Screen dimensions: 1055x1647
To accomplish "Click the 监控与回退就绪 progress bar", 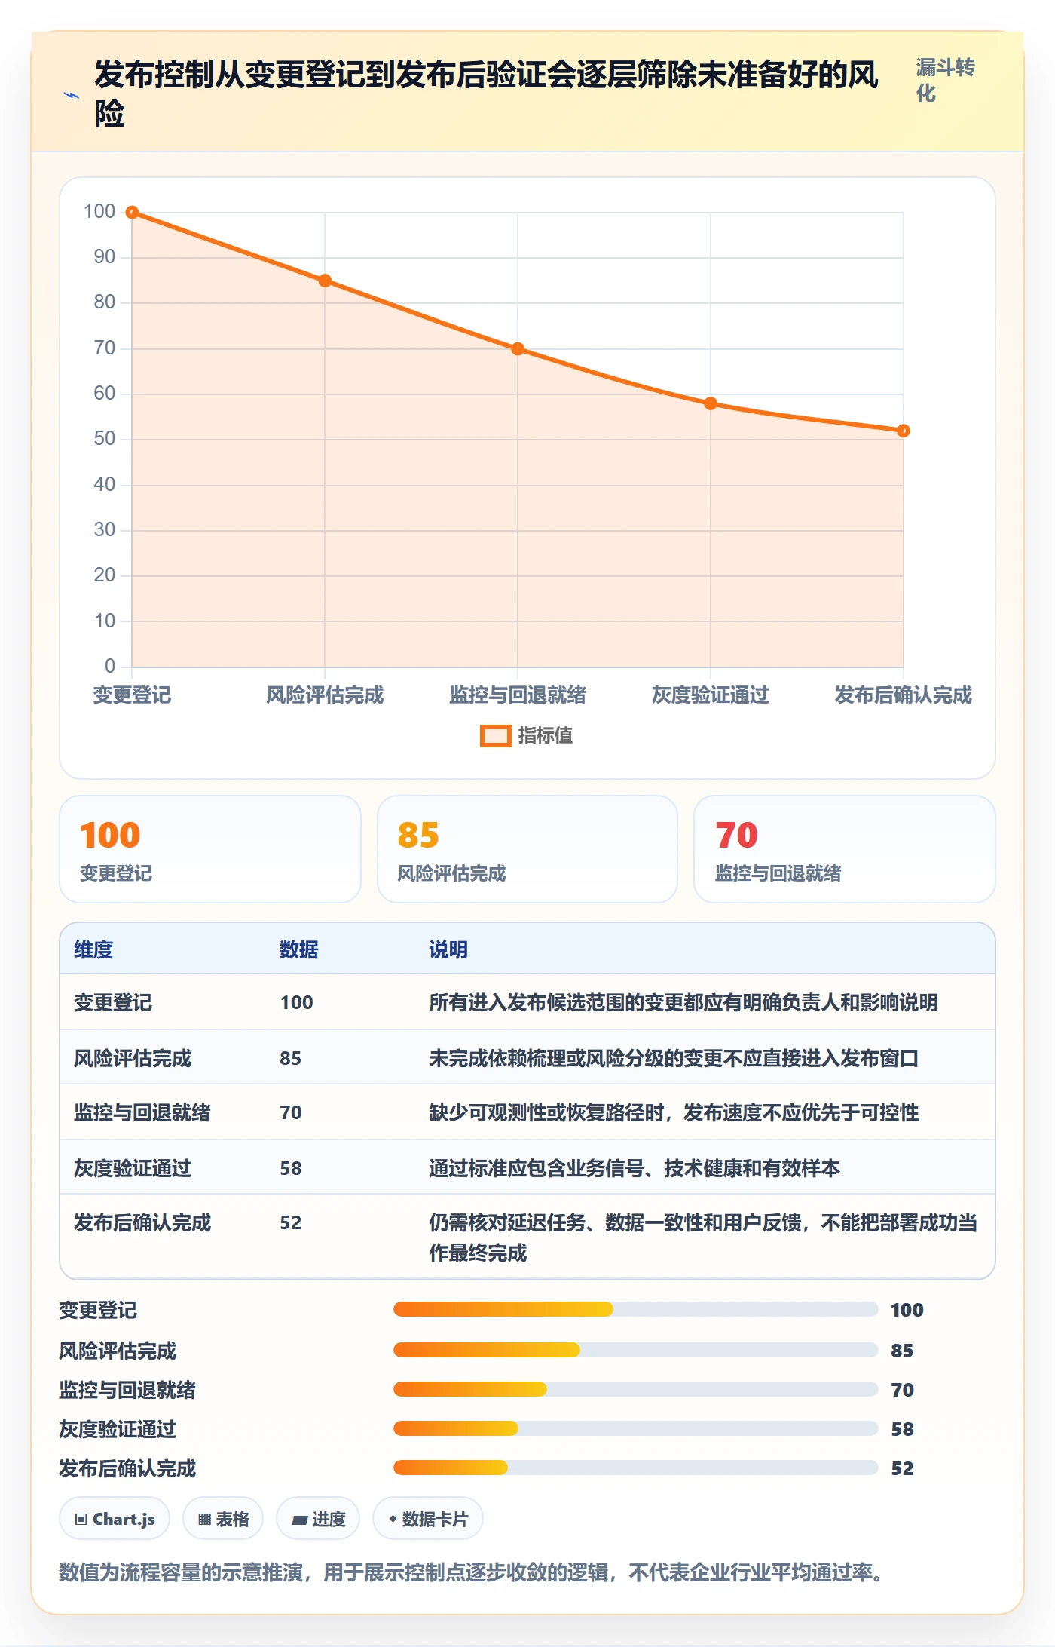I will tap(635, 1389).
